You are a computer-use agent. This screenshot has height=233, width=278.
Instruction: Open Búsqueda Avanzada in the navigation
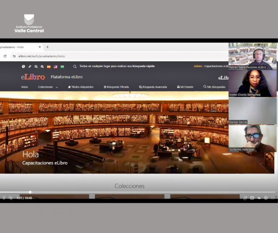tap(153, 87)
